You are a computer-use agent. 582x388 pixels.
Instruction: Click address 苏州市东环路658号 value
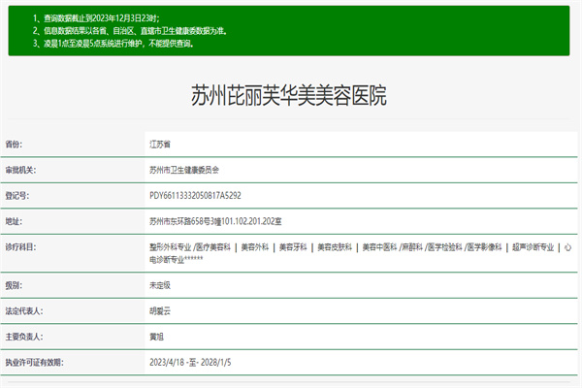(215, 222)
